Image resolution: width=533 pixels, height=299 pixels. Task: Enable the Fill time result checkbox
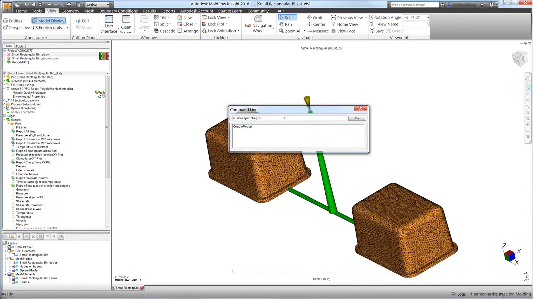tap(13, 128)
